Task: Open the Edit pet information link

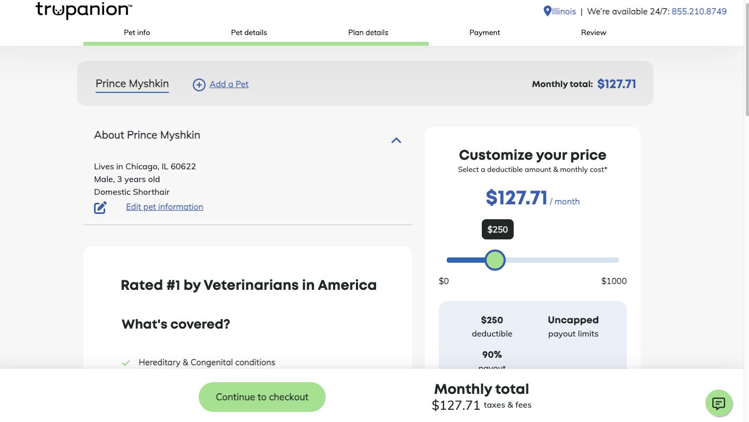Action: [x=164, y=206]
